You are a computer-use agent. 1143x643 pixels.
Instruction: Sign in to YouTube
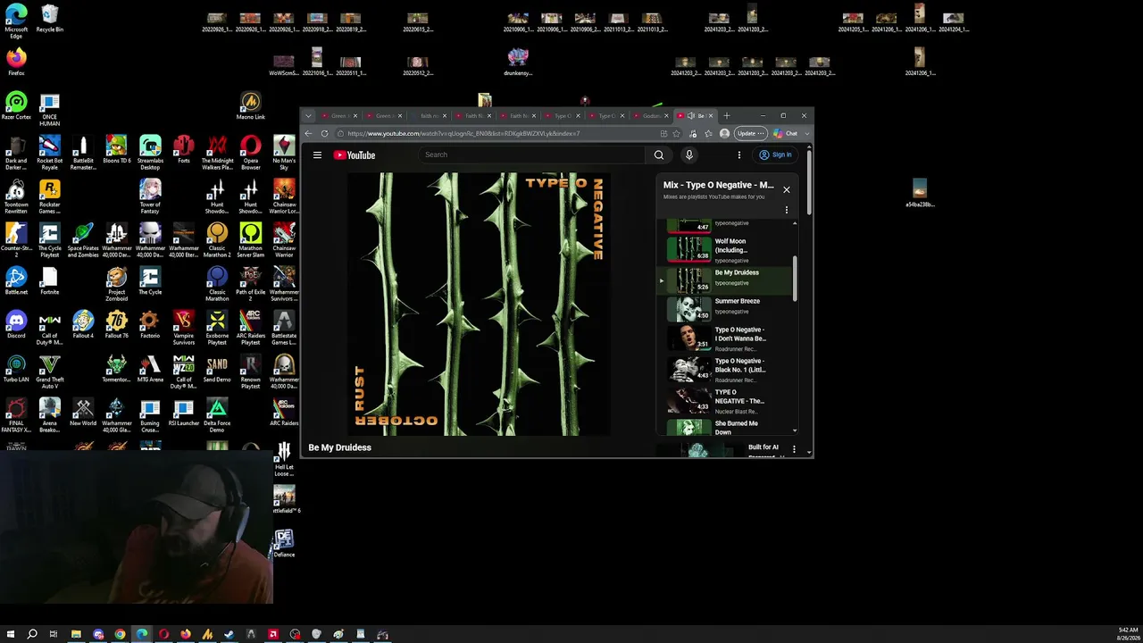coord(776,154)
